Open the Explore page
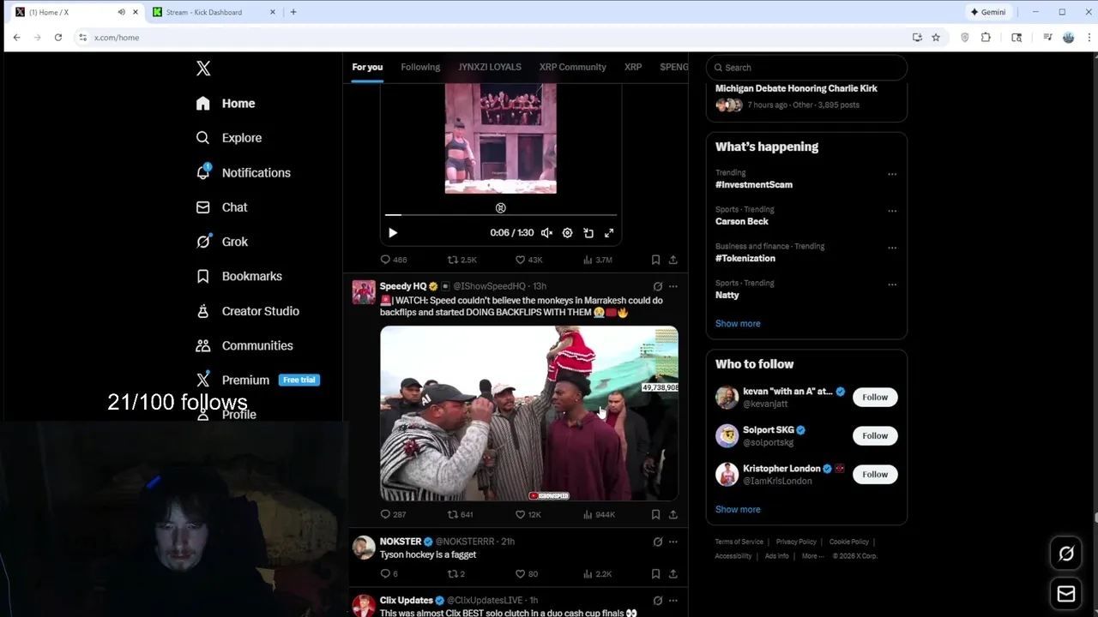 (229, 138)
